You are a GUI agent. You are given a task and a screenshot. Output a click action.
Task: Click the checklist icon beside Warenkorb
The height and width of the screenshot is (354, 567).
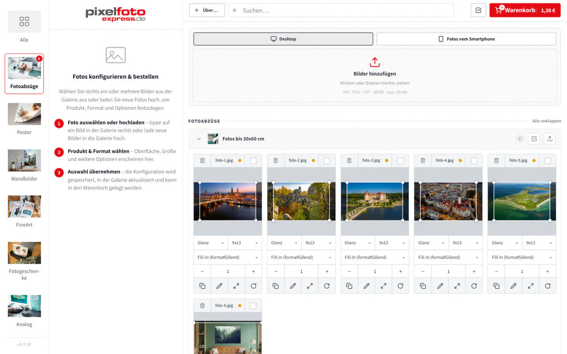tap(478, 10)
